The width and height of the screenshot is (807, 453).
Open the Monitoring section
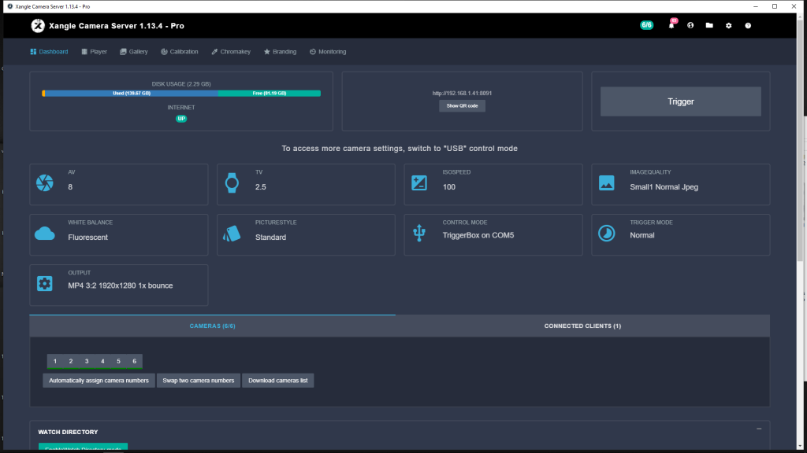tap(327, 51)
